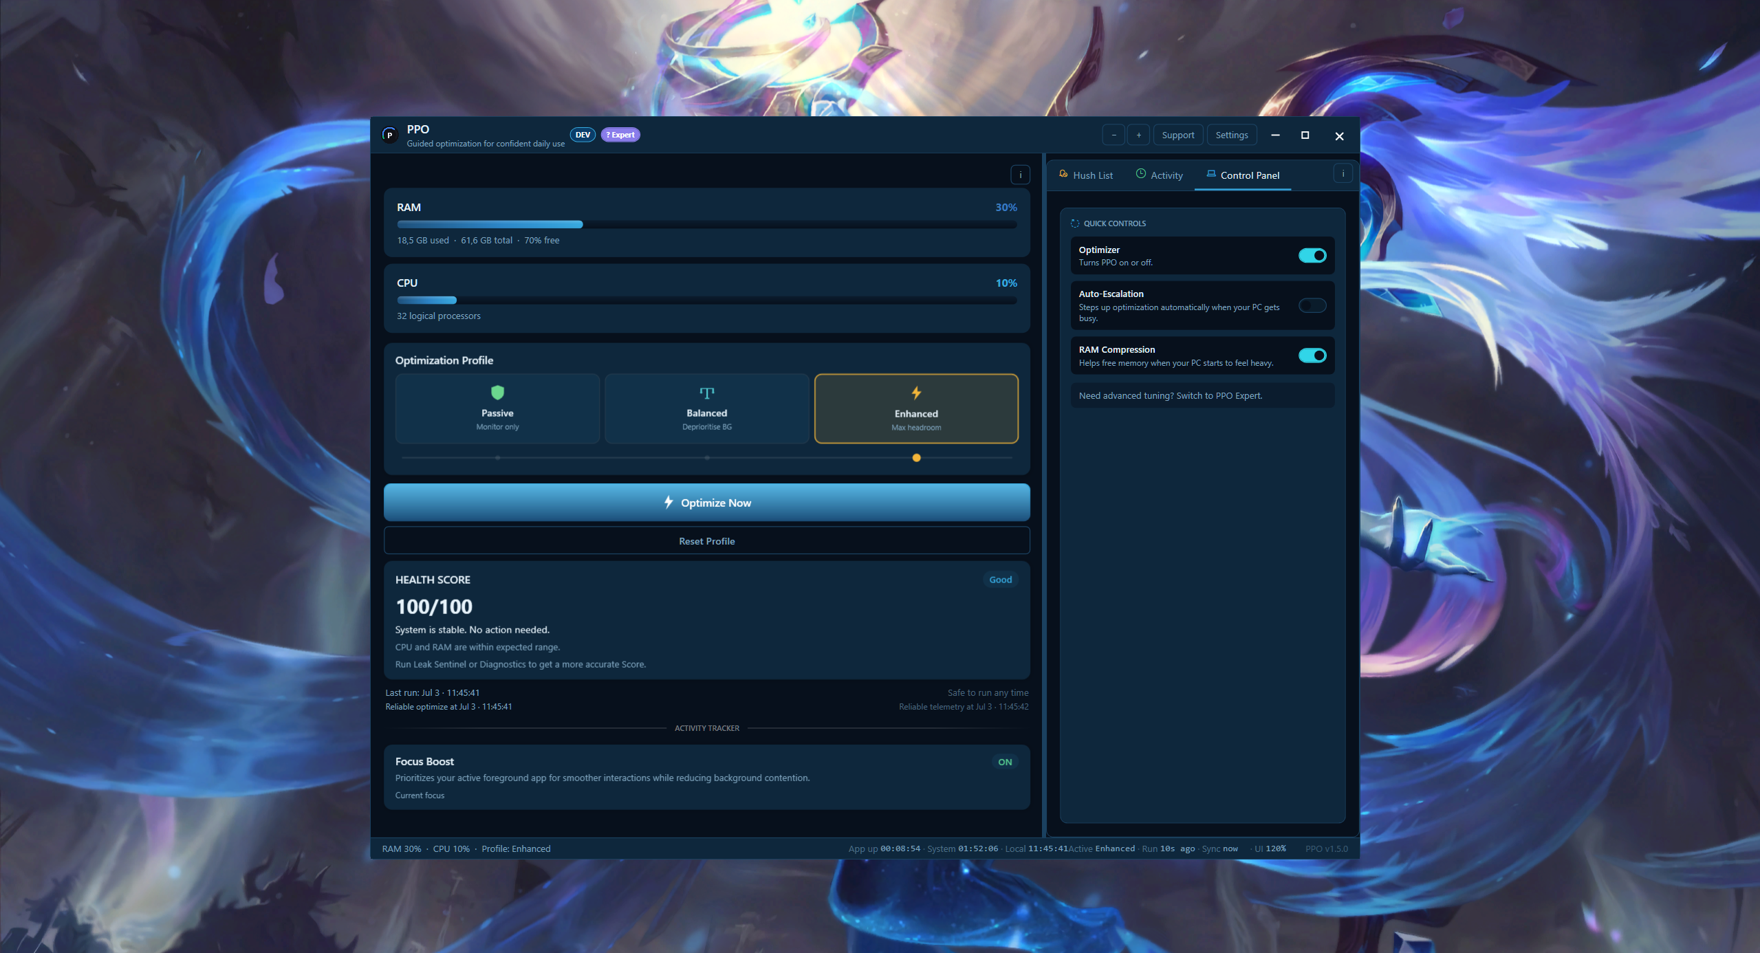Click 'RAM 30%' in status bar

pyautogui.click(x=401, y=849)
